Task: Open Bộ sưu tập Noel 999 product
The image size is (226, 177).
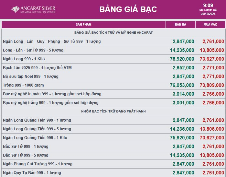Action: pyautogui.click(x=31, y=76)
